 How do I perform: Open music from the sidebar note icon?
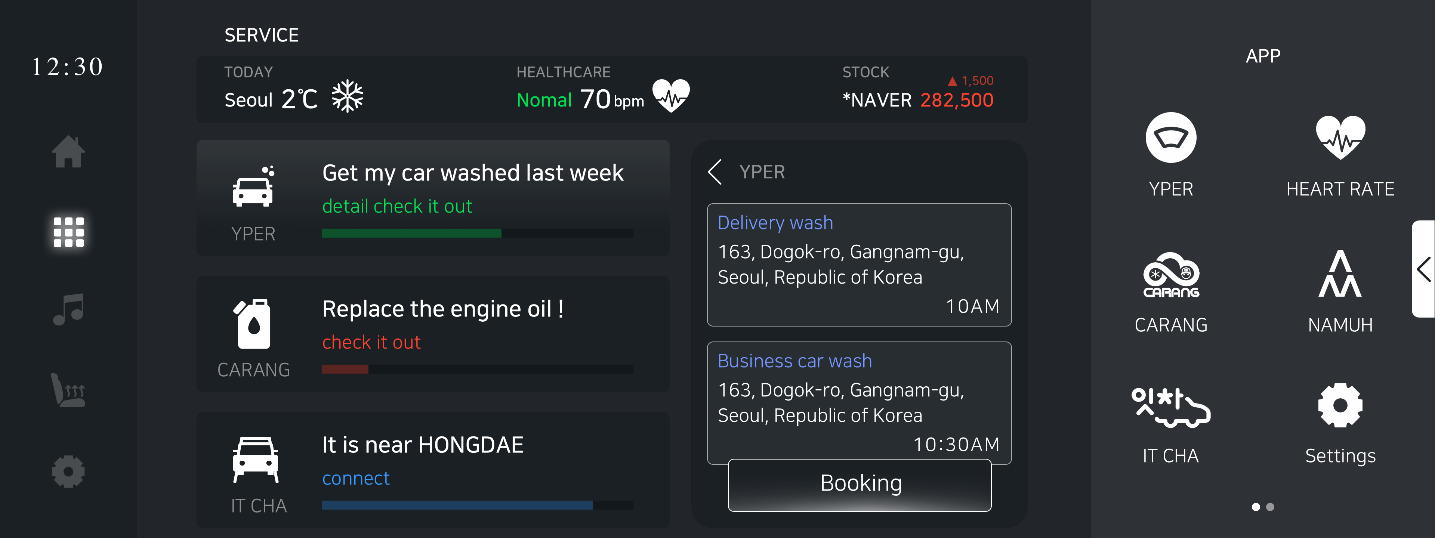(68, 309)
